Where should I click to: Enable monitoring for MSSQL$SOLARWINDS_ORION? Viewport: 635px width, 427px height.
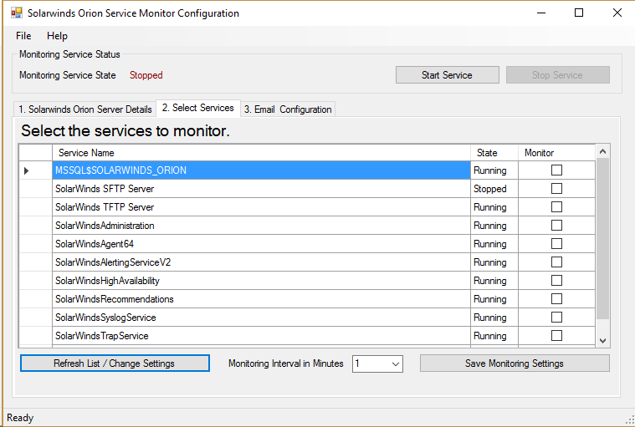point(556,170)
